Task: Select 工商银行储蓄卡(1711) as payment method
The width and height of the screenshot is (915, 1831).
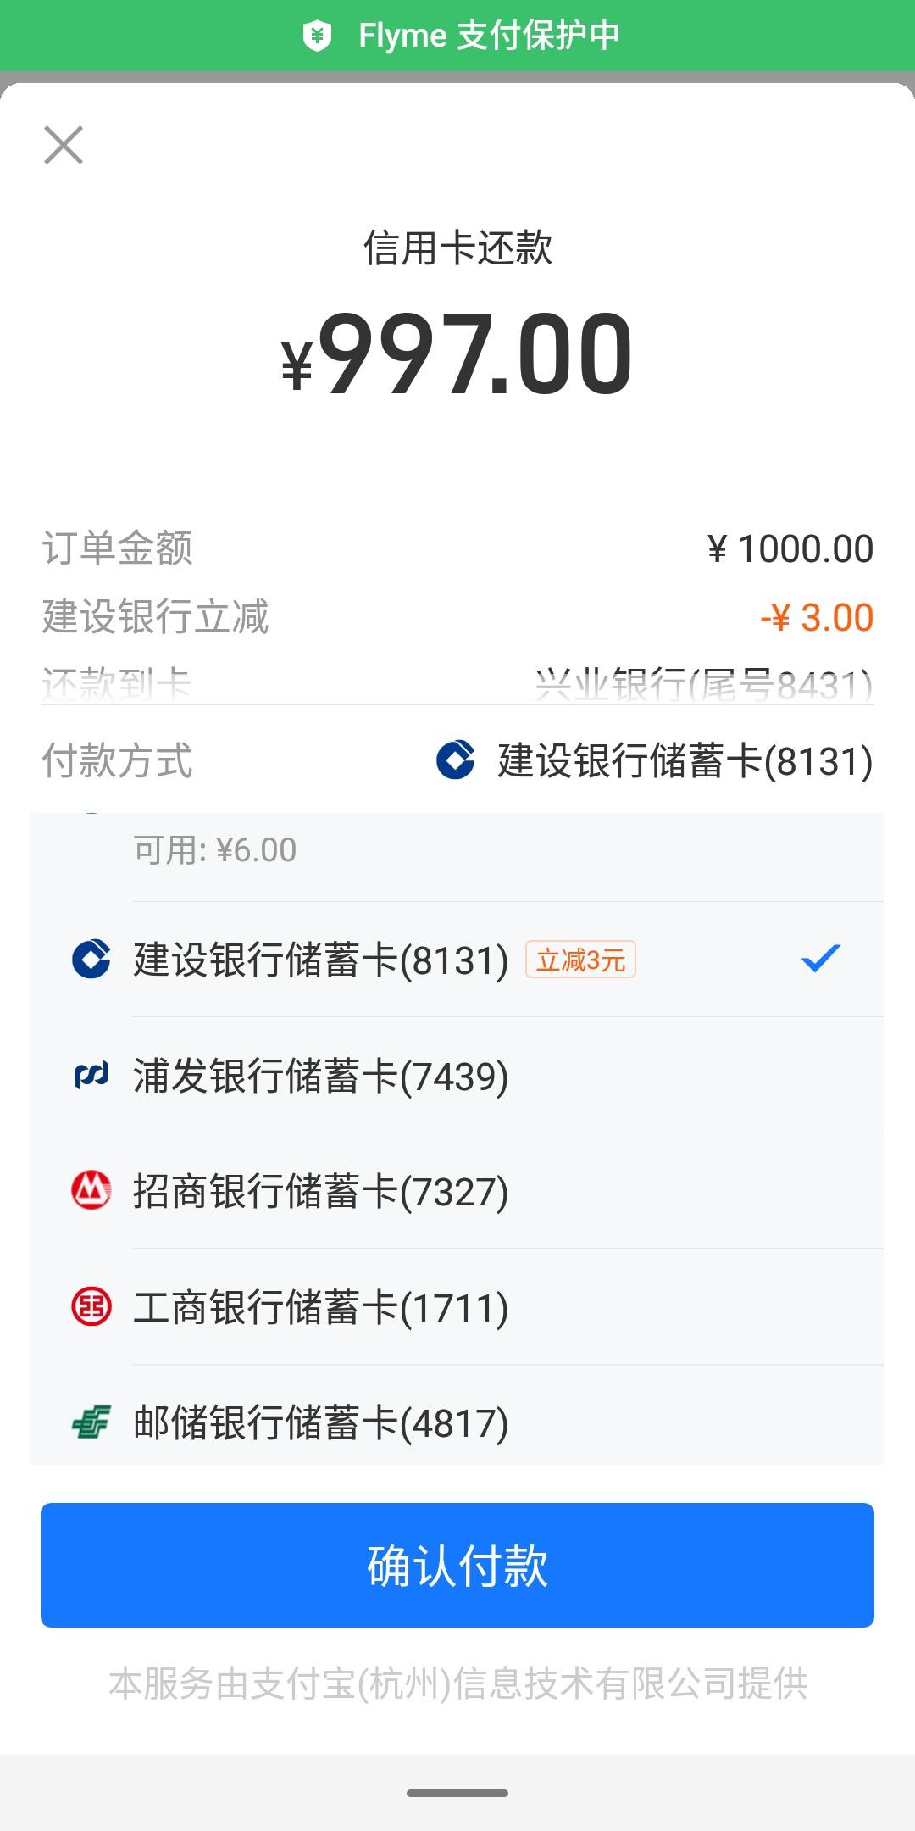Action: point(457,1306)
